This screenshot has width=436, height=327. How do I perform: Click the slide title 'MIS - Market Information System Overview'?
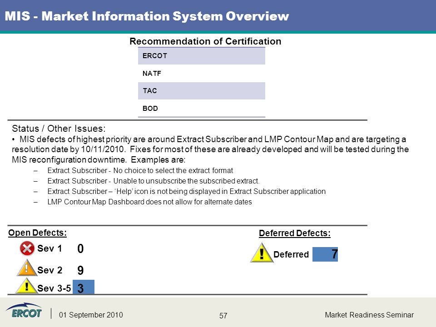(x=147, y=16)
